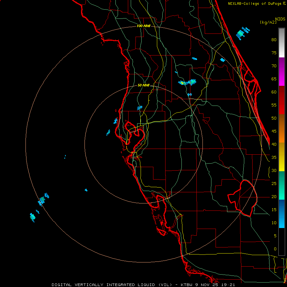Image resolution: width=287 pixels, height=287 pixels.
Task: Click the small blue echo just inside the 50 NMI ring north of Tampa Bay
Action: click(140, 108)
